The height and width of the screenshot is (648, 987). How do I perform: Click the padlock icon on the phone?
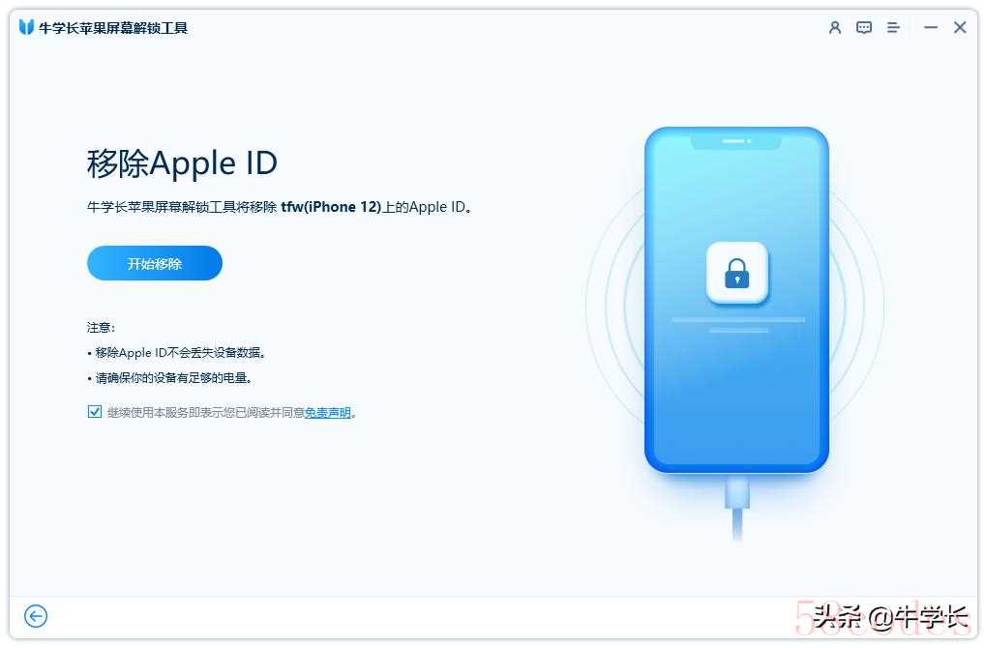pyautogui.click(x=736, y=273)
